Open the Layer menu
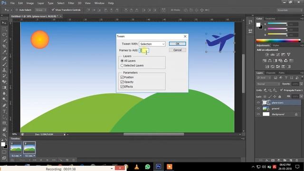The image size is (304, 171). coord(40,3)
